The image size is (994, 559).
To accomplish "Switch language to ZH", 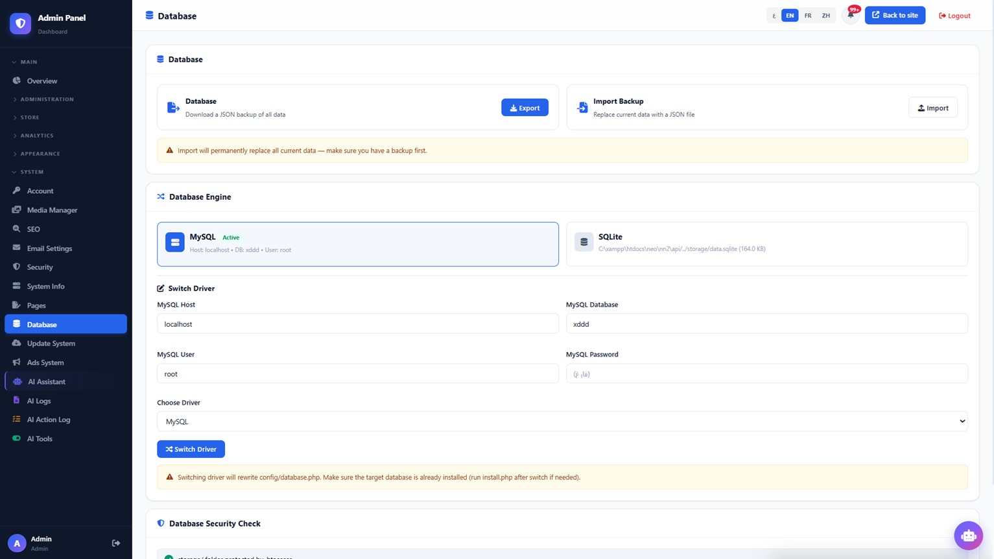I will 825,16.
